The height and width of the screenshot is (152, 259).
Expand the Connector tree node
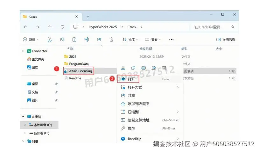click(x=23, y=51)
